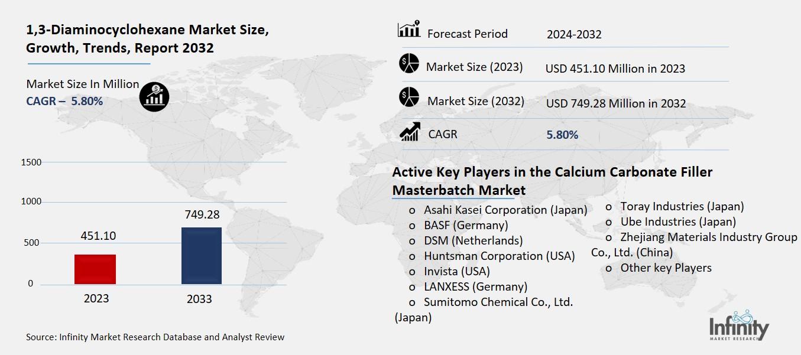Click Asahi Kasei Corporation (Japan) entry
801x355 pixels.
505,210
